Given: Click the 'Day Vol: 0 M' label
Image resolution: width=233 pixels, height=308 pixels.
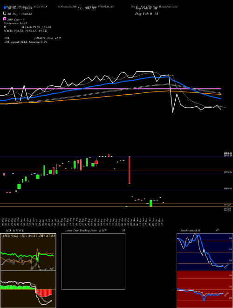Looking at the screenshot, I should click(x=146, y=14).
